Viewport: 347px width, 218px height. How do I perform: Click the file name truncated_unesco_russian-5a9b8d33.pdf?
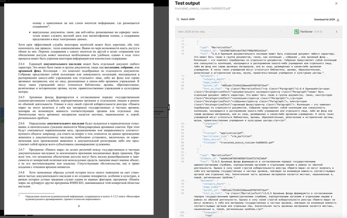tap(203, 8)
